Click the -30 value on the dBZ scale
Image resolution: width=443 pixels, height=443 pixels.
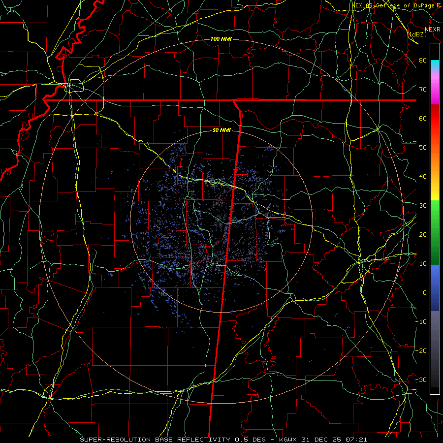pyautogui.click(x=421, y=380)
